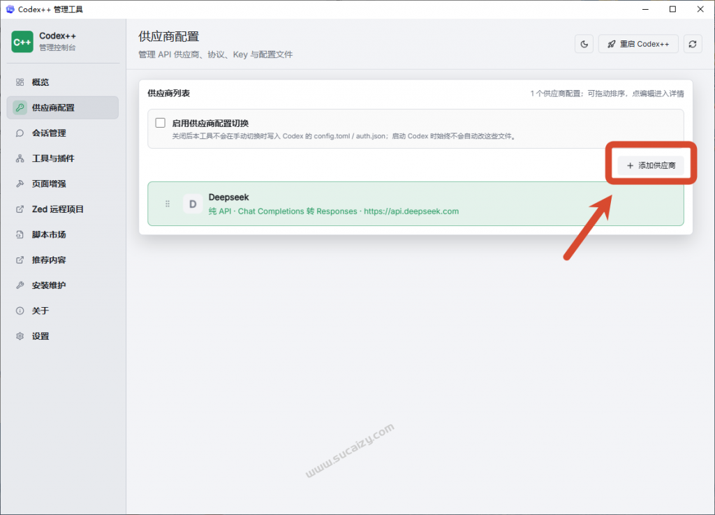Open 设置 sidebar entry
The width and height of the screenshot is (715, 515).
(62, 336)
